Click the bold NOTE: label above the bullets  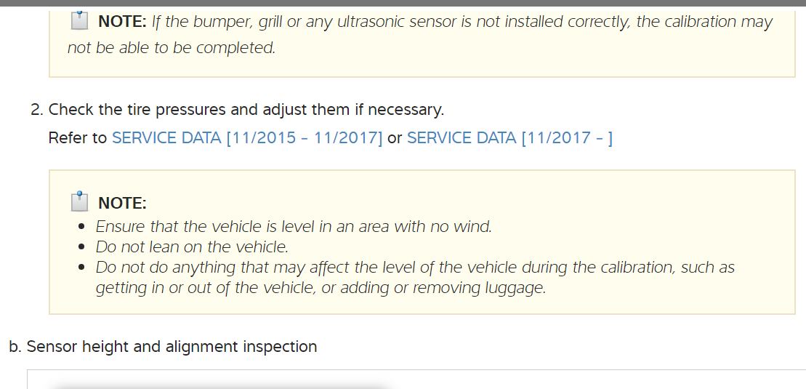122,203
